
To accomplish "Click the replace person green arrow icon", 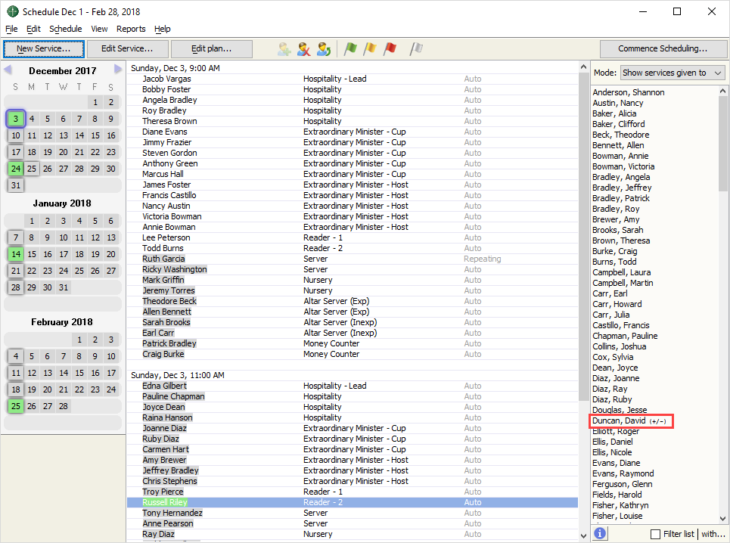I will 324,49.
